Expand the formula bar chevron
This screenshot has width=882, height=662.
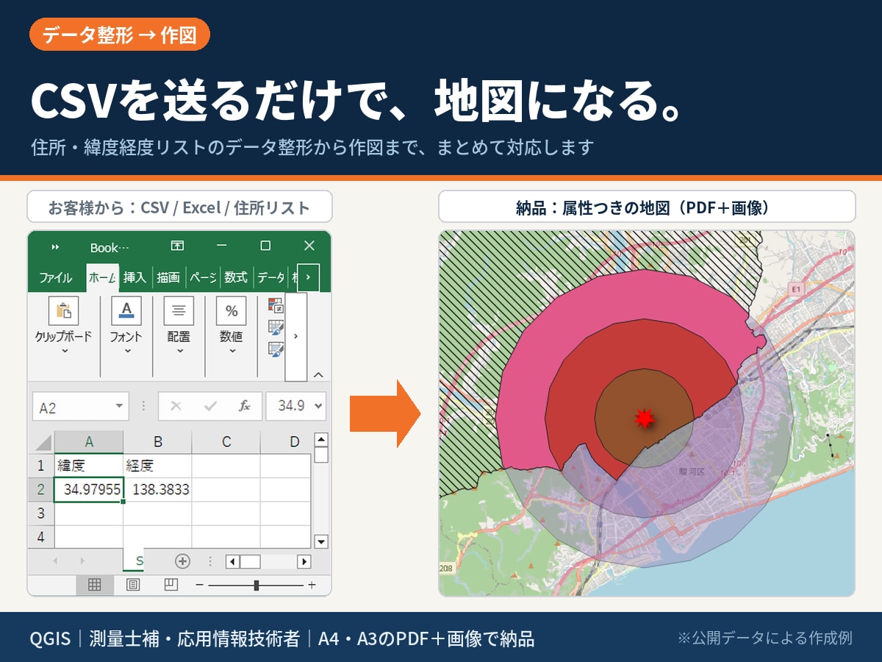(x=318, y=406)
